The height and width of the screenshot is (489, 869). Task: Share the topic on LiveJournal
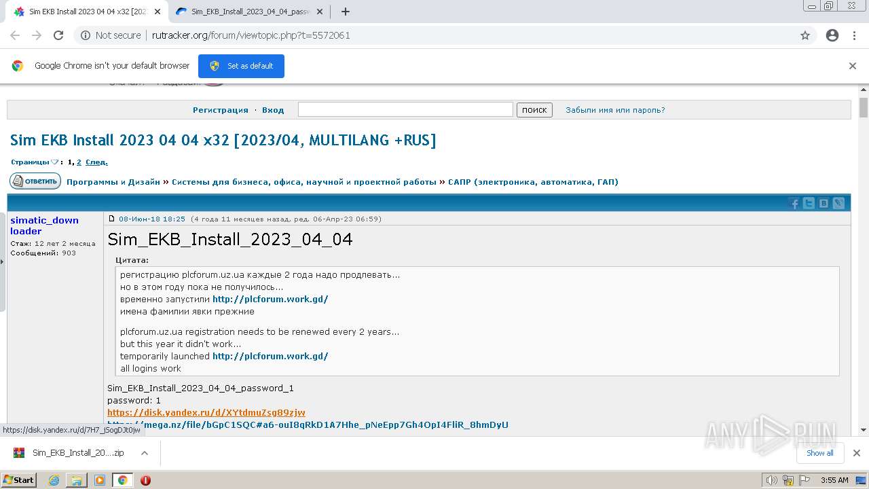[838, 203]
